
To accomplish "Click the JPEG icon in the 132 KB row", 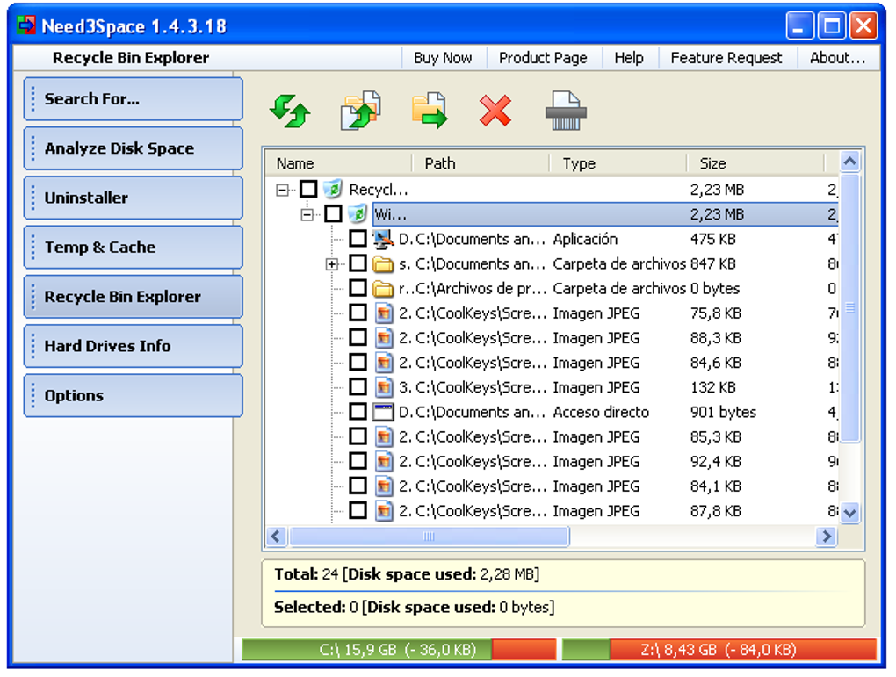I will point(384,387).
